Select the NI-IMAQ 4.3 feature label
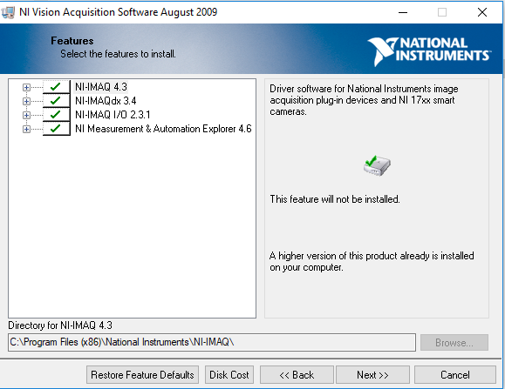 (101, 87)
